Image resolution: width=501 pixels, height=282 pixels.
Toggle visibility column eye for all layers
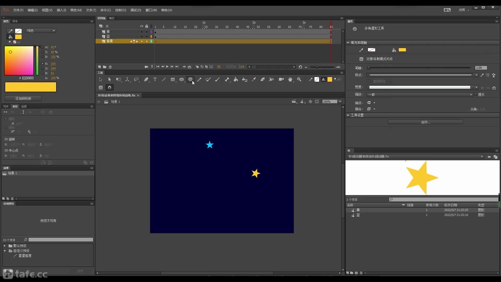click(x=142, y=26)
